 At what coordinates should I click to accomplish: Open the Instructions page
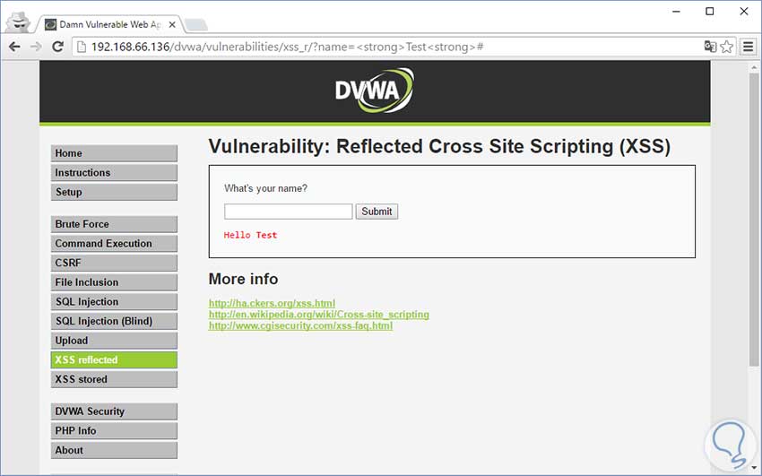[114, 172]
